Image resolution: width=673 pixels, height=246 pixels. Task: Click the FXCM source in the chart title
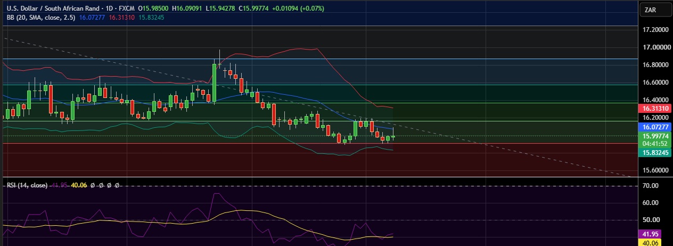pyautogui.click(x=126, y=9)
